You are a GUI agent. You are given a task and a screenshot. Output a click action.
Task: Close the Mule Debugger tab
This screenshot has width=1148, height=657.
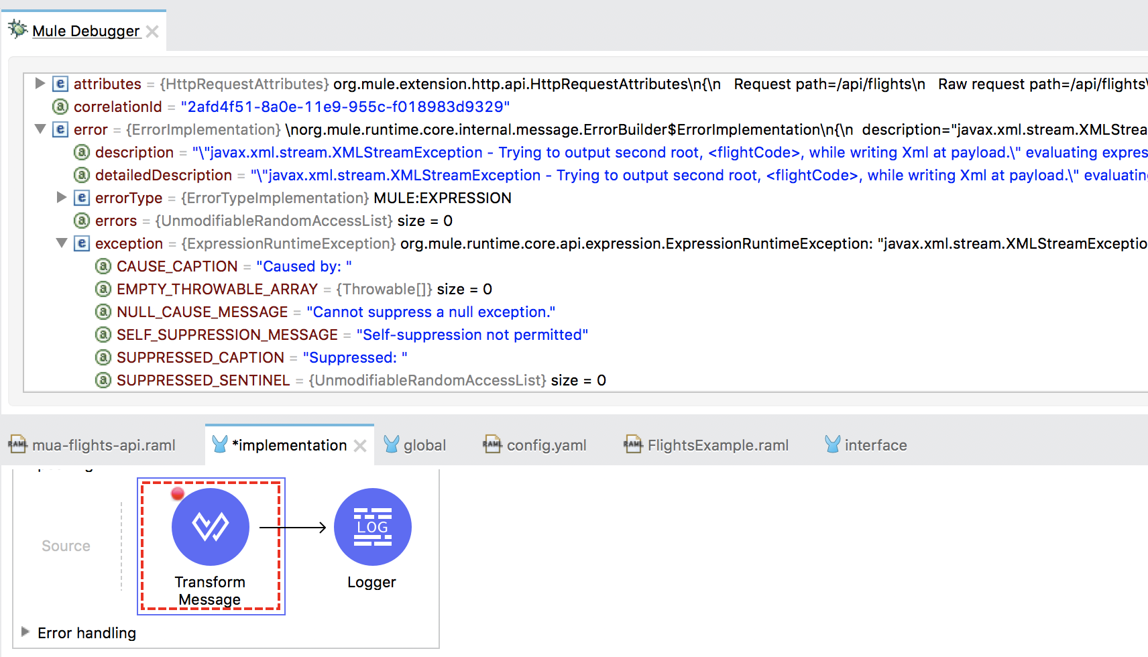point(152,32)
